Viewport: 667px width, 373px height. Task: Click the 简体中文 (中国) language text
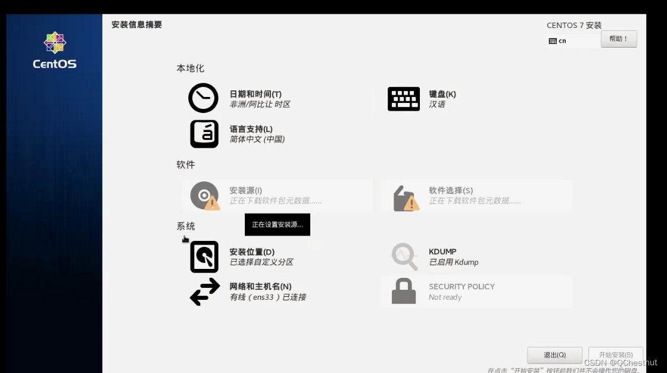pos(257,139)
